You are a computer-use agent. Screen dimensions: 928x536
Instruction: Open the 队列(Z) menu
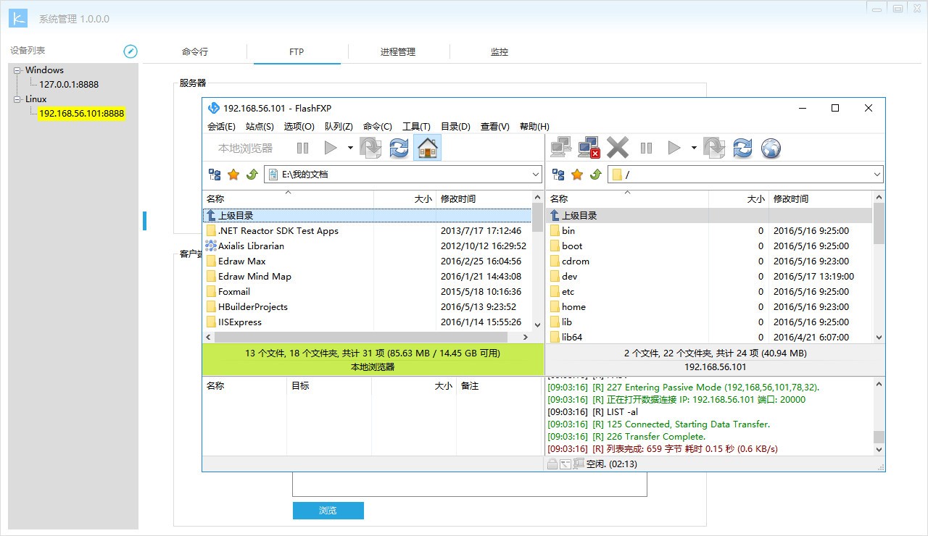pos(339,127)
